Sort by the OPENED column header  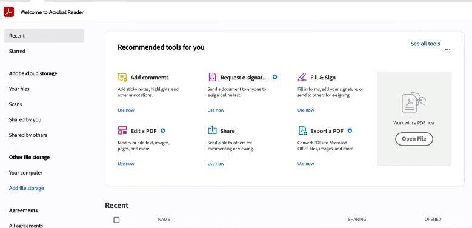click(433, 220)
